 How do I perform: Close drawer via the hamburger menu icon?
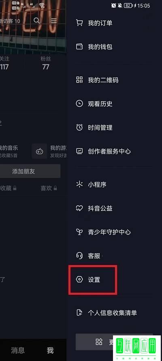[54, 21]
